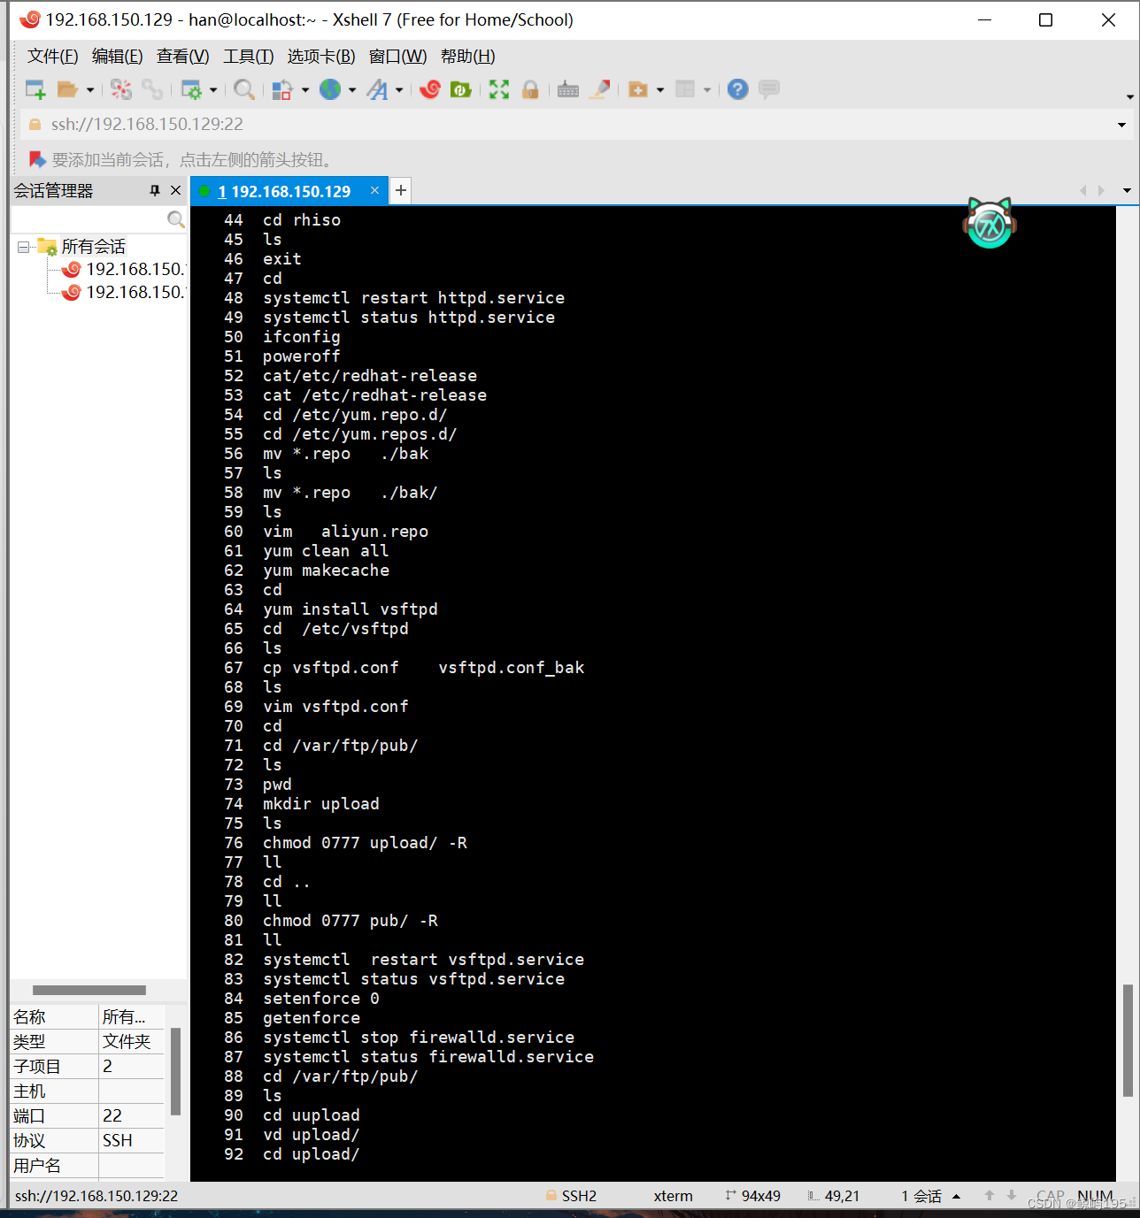1140x1218 pixels.
Task: Expand the 1 会话 status bar arrow
Action: tap(956, 1197)
